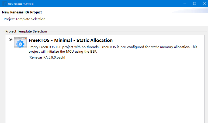Click the "Project Template Selection" wizard subtitle
The height and width of the screenshot is (123, 208).
[25, 19]
